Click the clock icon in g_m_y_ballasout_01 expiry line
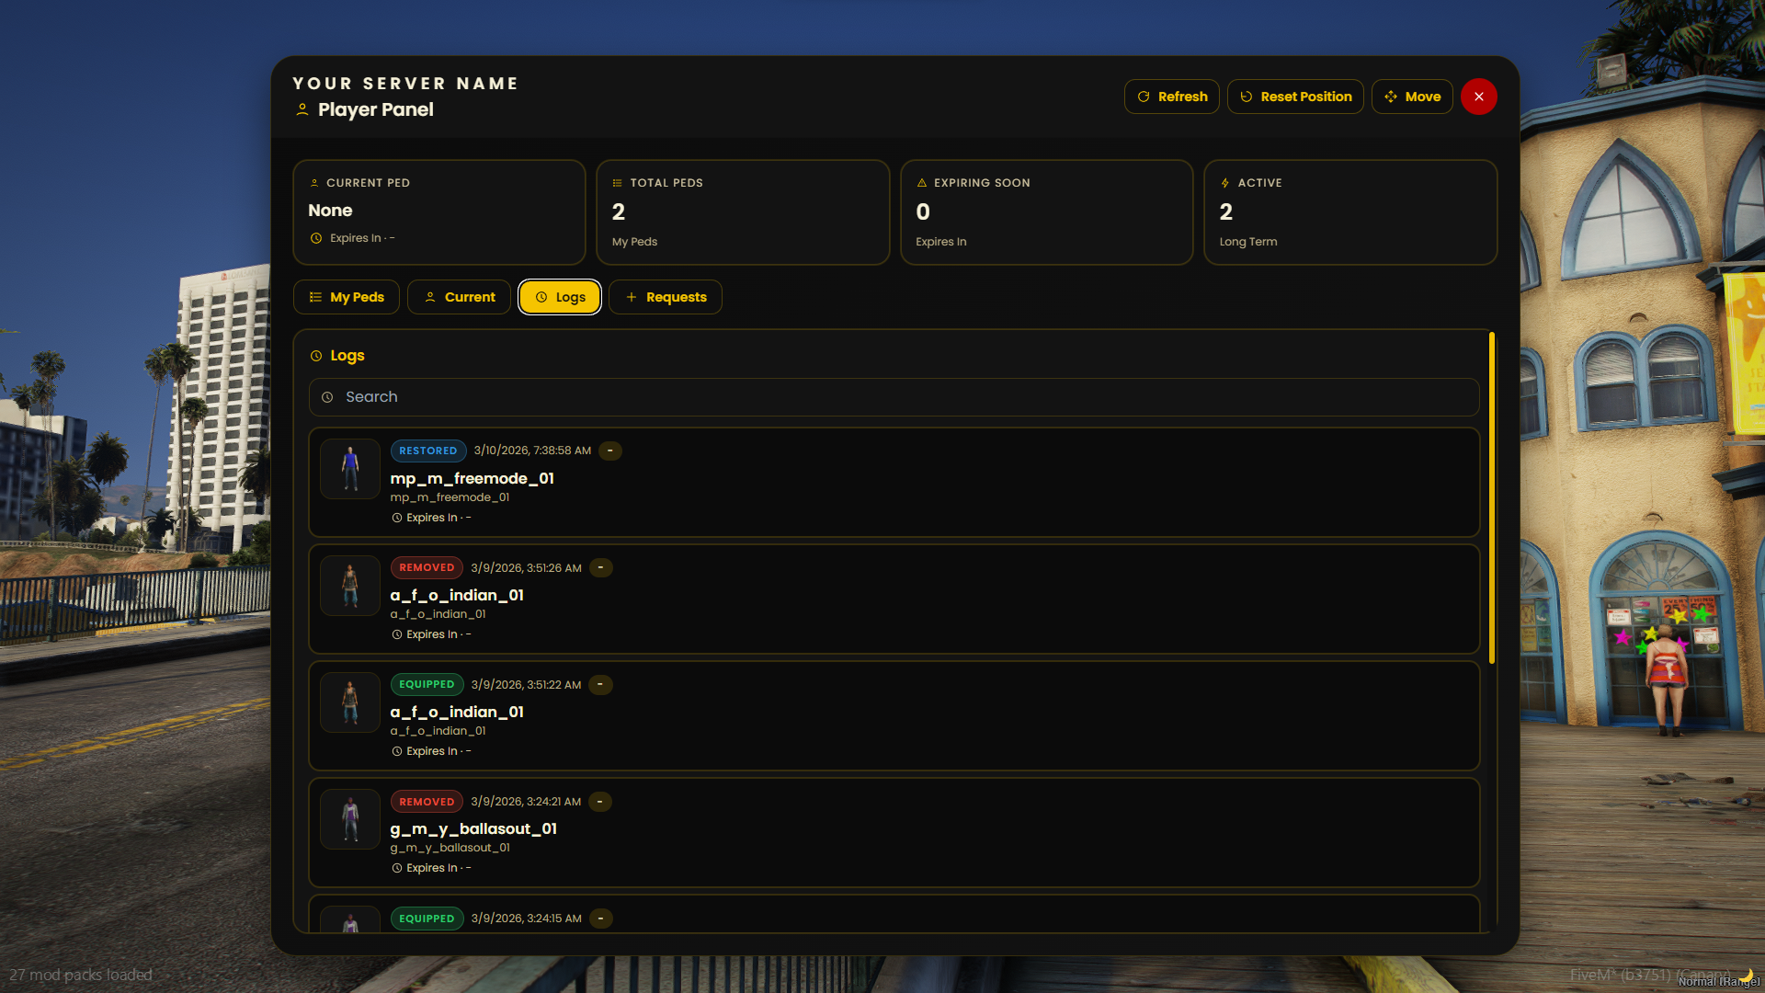The image size is (1765, 993). [397, 868]
